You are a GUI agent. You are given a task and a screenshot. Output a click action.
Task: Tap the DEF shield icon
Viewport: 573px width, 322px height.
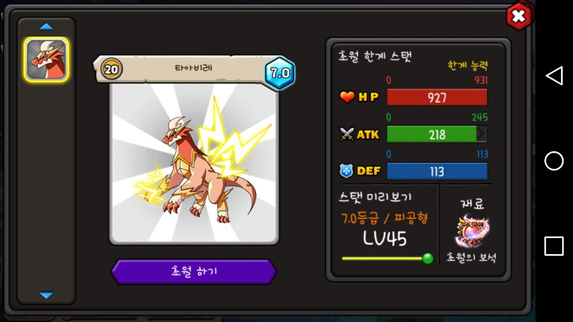click(x=346, y=171)
